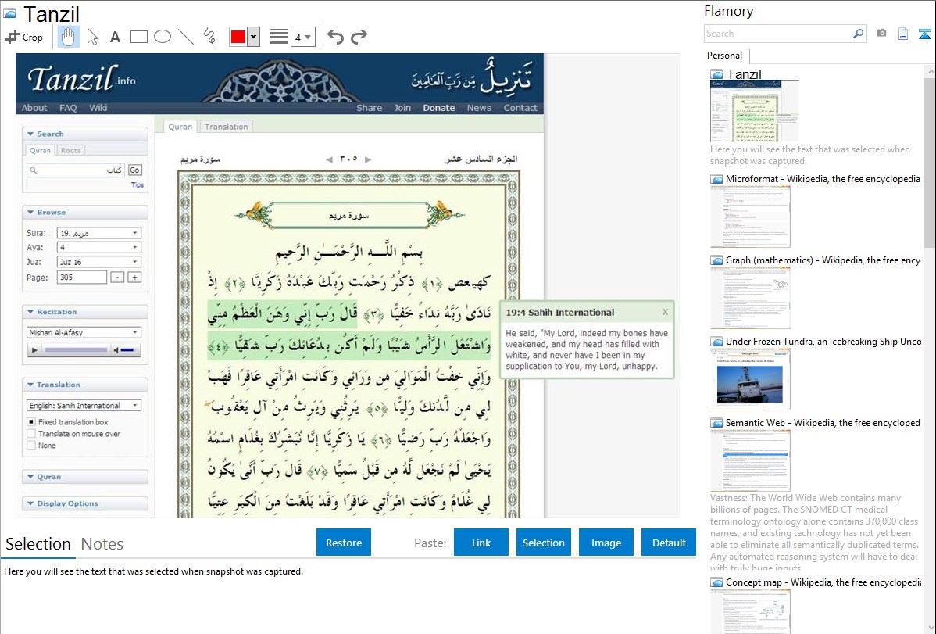The height and width of the screenshot is (634, 936).
Task: Select the straight line tool
Action: coord(186,37)
